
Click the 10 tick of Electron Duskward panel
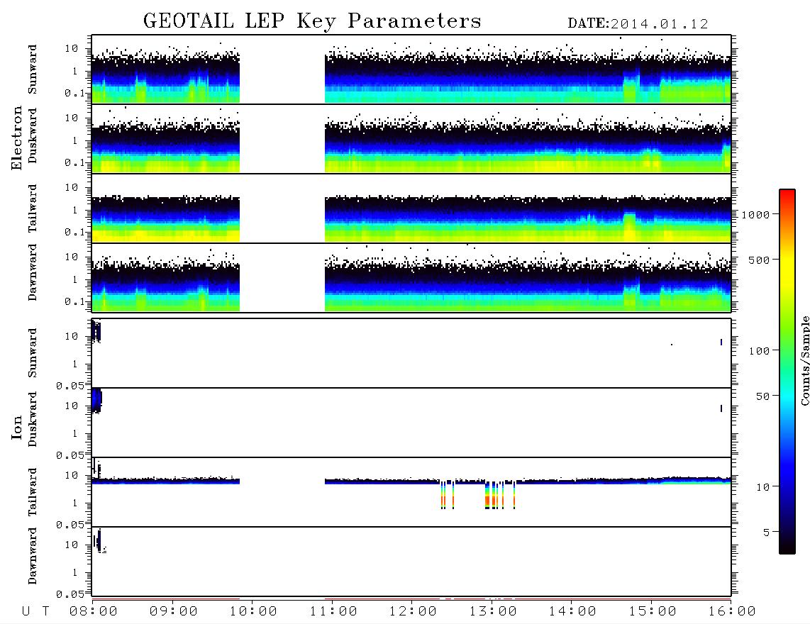72,118
